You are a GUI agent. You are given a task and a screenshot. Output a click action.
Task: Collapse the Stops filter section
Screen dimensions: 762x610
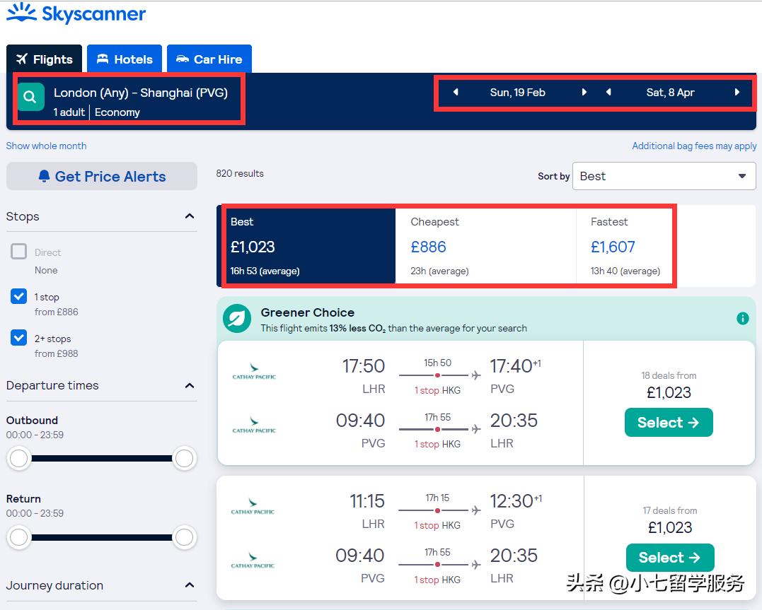tap(190, 216)
